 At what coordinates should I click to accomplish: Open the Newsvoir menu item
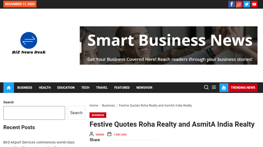[x=144, y=88]
